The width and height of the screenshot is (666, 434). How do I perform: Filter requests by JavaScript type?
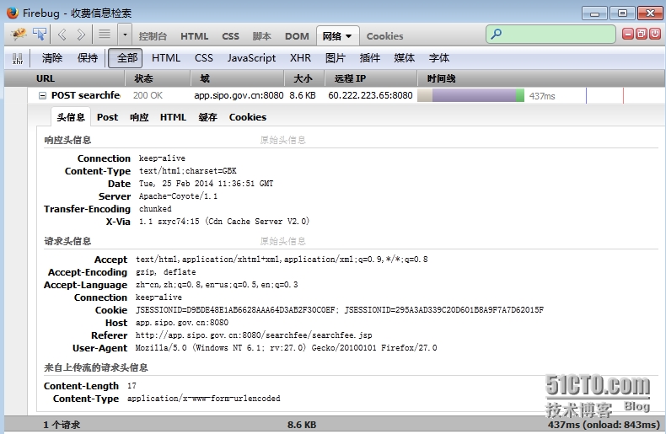pyautogui.click(x=251, y=58)
